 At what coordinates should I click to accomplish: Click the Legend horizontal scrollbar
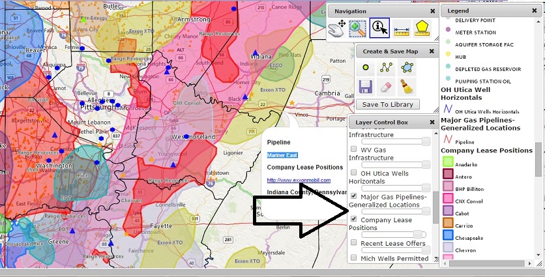[x=486, y=264]
